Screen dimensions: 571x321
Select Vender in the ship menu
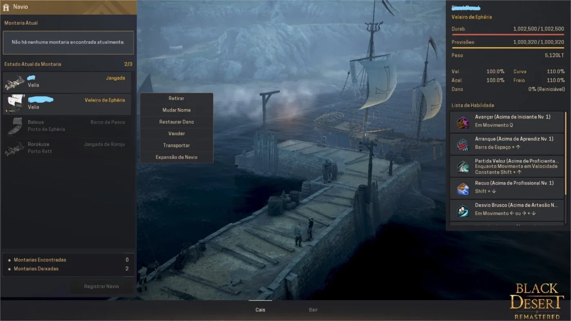177,134
